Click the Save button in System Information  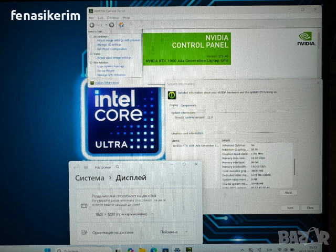(290, 207)
